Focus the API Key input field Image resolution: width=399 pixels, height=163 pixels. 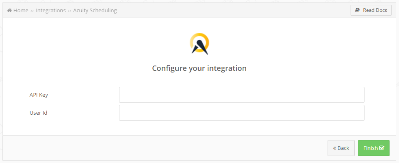(241, 95)
